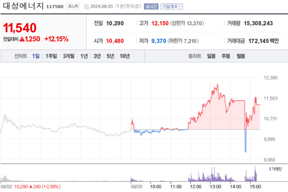Click the 11,563 y-axis label
The image size is (288, 192).
(x=271, y=98)
